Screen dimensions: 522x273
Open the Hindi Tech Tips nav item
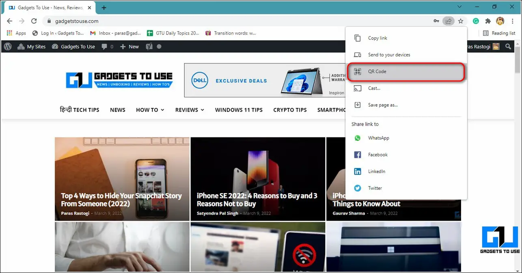pyautogui.click(x=80, y=110)
